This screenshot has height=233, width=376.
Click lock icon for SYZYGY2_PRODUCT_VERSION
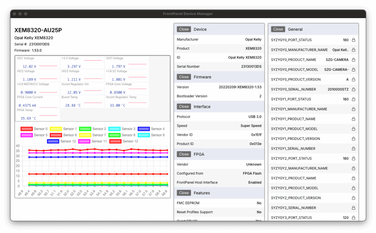[354, 198]
